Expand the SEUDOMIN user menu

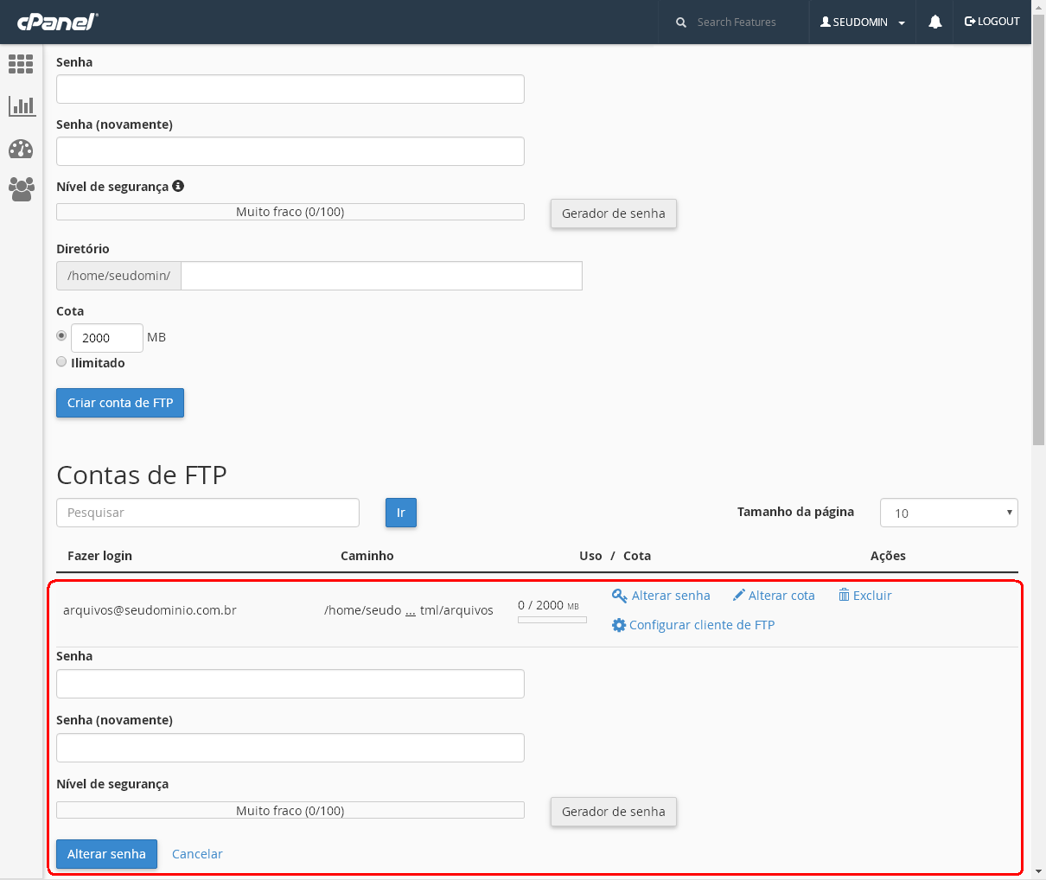862,22
